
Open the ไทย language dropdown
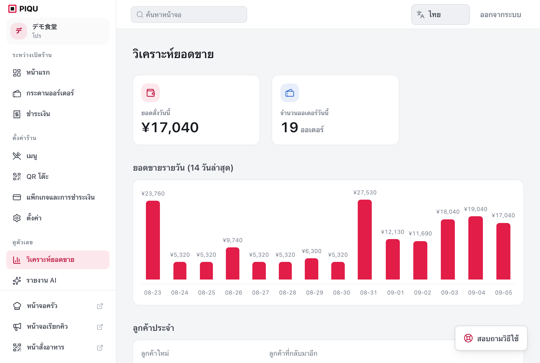441,15
